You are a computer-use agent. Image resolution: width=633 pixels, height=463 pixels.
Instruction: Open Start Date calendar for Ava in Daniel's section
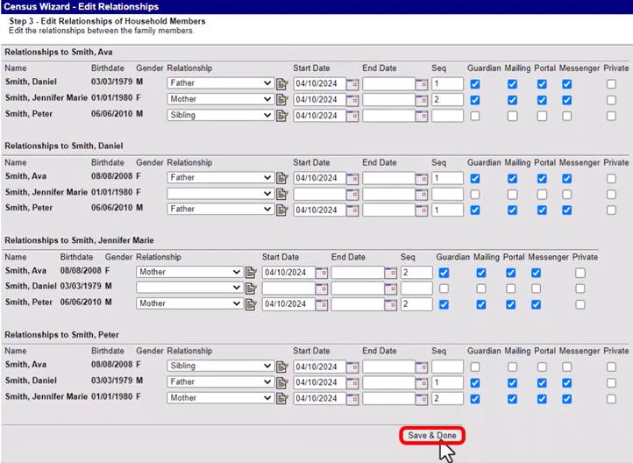(352, 178)
